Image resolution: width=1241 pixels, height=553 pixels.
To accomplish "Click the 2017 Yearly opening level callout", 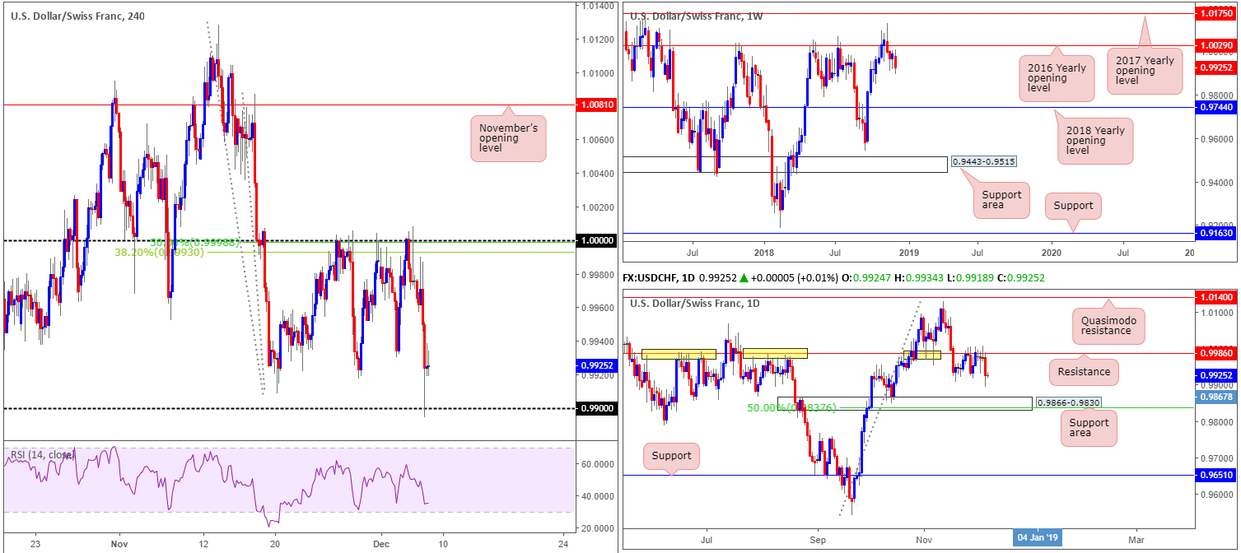I will (x=1145, y=72).
